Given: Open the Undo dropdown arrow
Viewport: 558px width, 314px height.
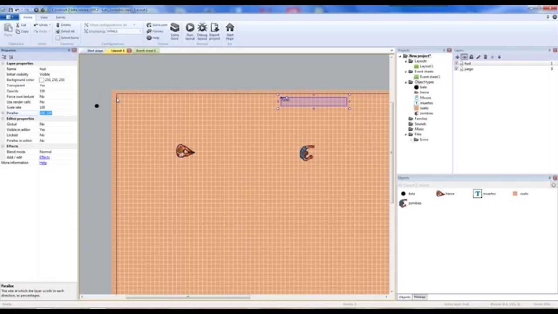Looking at the screenshot, I should pos(50,25).
